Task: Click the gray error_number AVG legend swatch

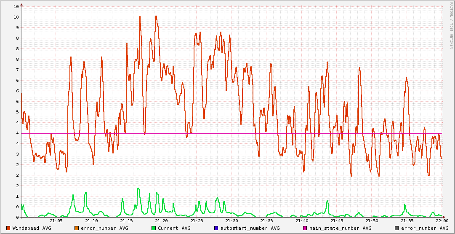Action: point(396,228)
